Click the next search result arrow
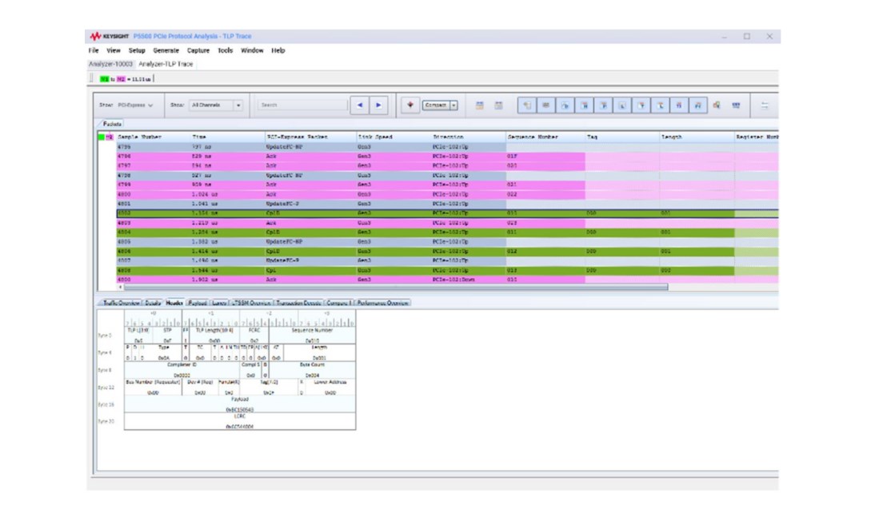The image size is (871, 529). pos(378,105)
